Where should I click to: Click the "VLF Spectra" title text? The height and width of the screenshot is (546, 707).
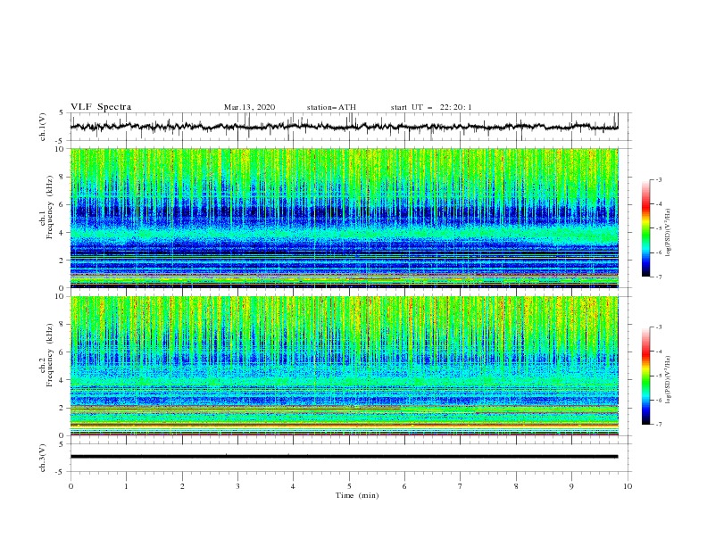pos(101,107)
